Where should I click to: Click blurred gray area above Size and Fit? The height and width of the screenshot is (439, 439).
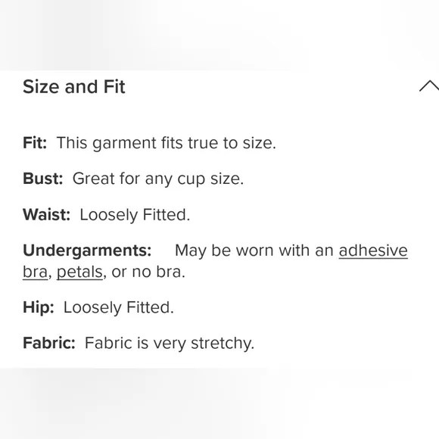coord(219,35)
